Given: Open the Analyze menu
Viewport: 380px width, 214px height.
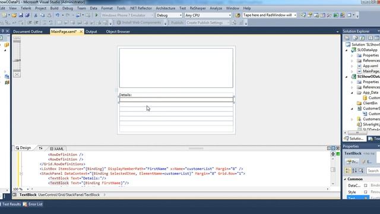Looking at the screenshot, I should [216, 8].
